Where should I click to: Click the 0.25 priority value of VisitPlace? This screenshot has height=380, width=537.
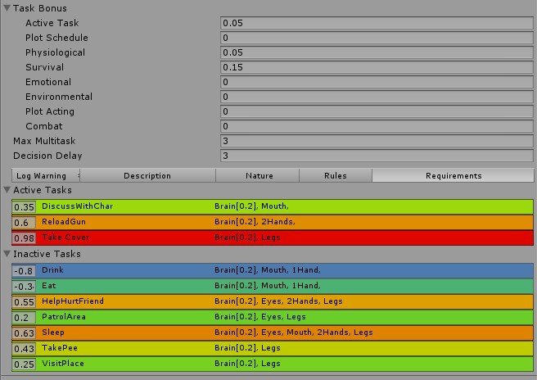click(x=24, y=364)
